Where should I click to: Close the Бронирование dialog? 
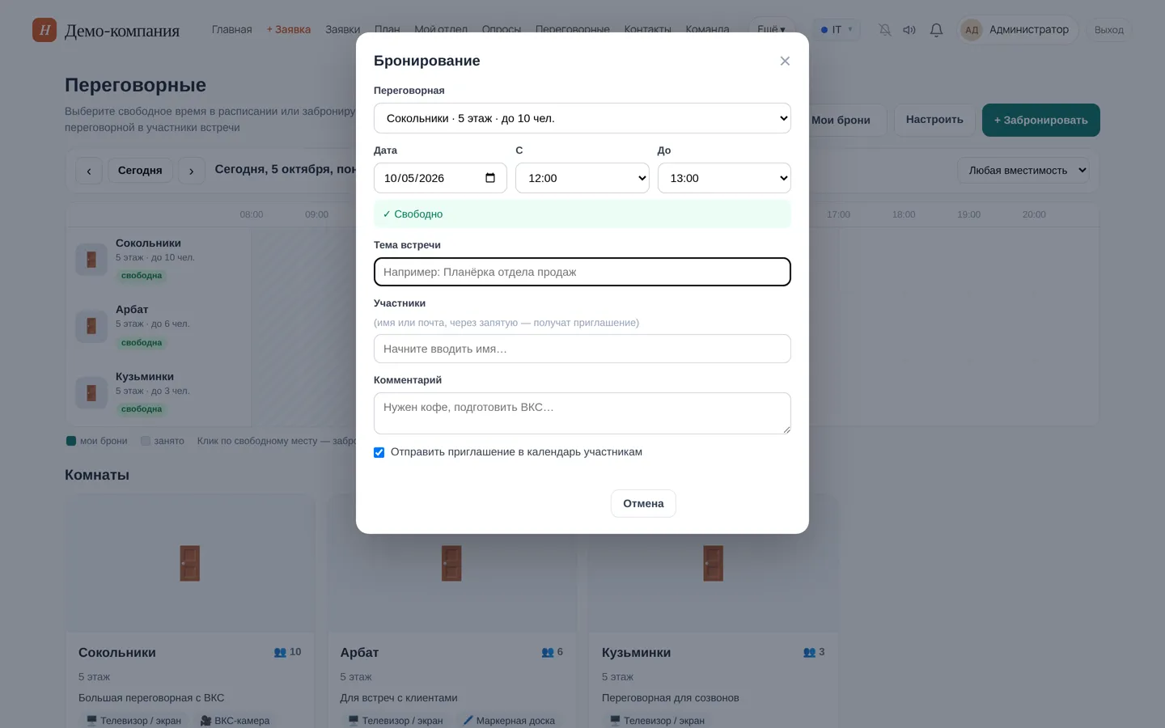coord(785,61)
